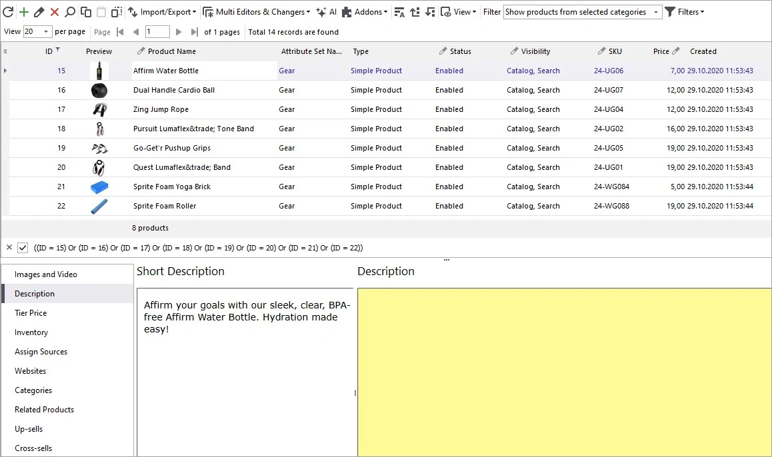The height and width of the screenshot is (457, 772).
Task: Select the Pursuit Lumaflex Tone Band name
Action: tap(193, 129)
